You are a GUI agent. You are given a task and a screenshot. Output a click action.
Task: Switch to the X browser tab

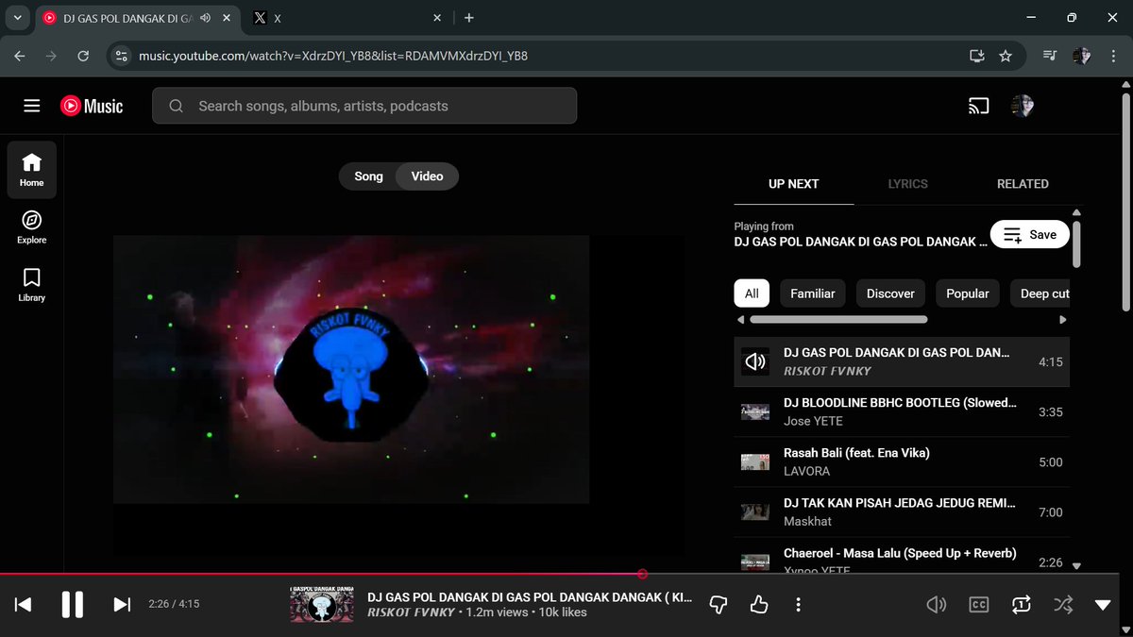pos(347,18)
